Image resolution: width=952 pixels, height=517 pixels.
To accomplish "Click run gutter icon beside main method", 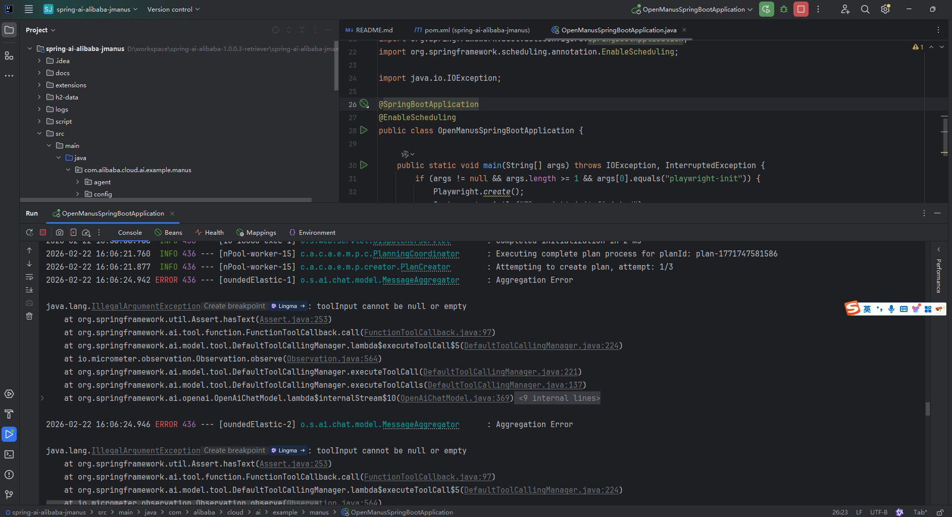I will point(364,165).
